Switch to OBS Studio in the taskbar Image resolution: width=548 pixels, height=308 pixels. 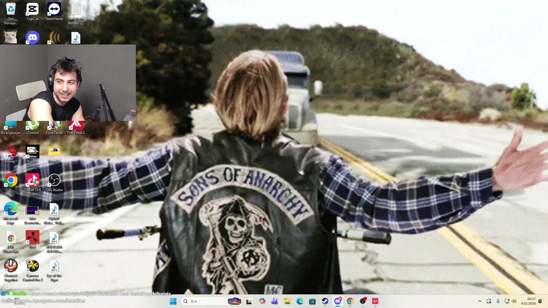[363, 301]
